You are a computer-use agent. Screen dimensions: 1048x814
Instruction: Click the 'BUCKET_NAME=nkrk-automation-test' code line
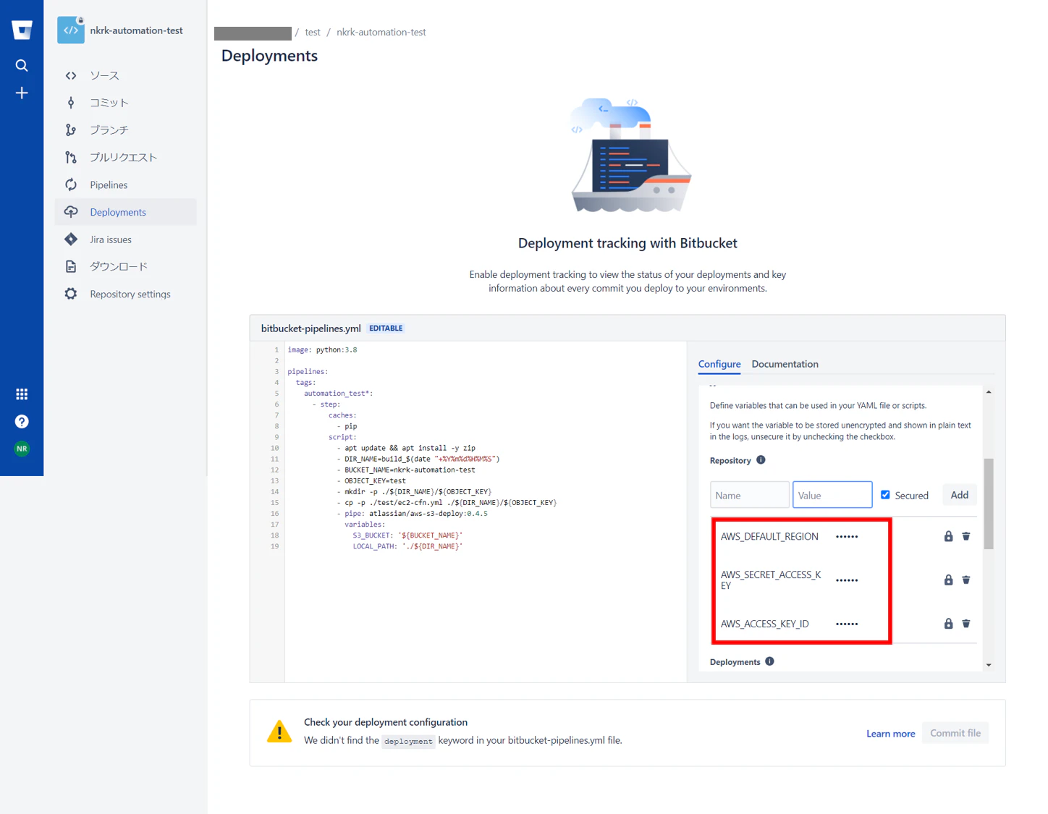[410, 470]
